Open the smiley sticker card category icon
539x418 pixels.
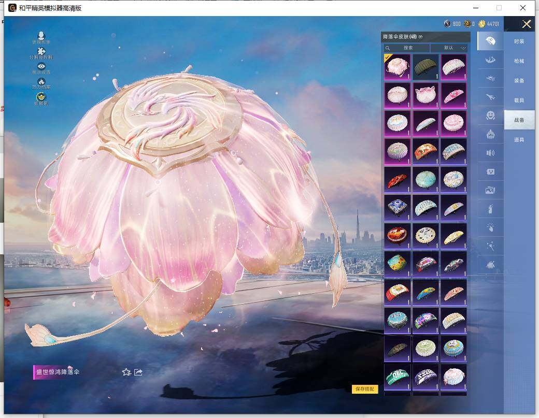490,171
